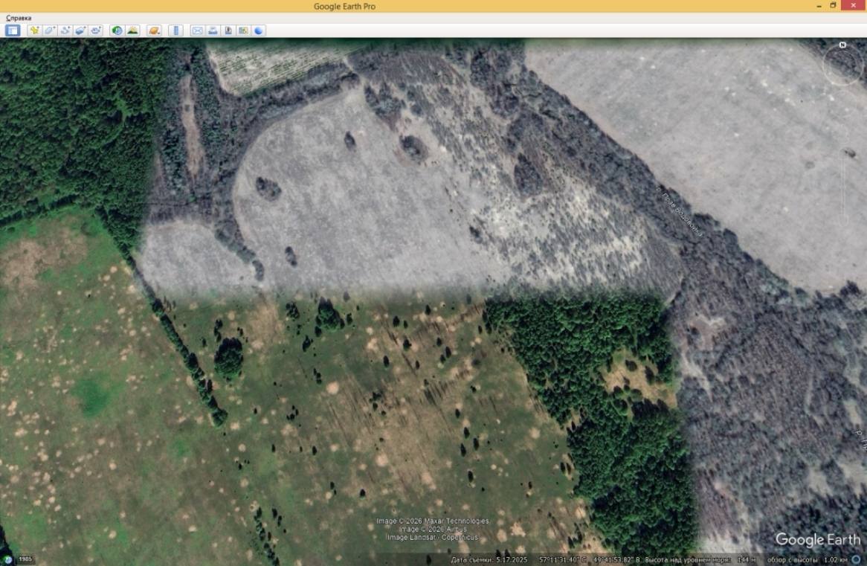Click the N on the compass ring
867x566 pixels.
click(x=842, y=45)
